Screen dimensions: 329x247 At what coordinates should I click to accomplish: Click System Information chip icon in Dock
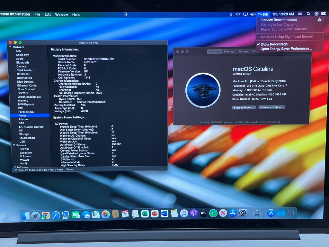pyautogui.click(x=257, y=213)
